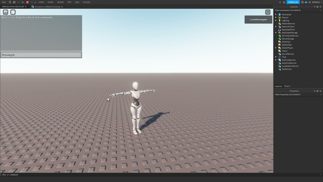Click the gray Play button in toolbar
Screen dimensions: 323x182
click(23, 2)
